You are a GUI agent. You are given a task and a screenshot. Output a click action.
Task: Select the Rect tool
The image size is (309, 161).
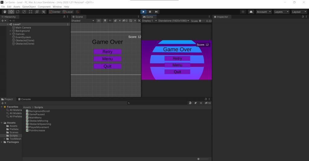(30, 12)
